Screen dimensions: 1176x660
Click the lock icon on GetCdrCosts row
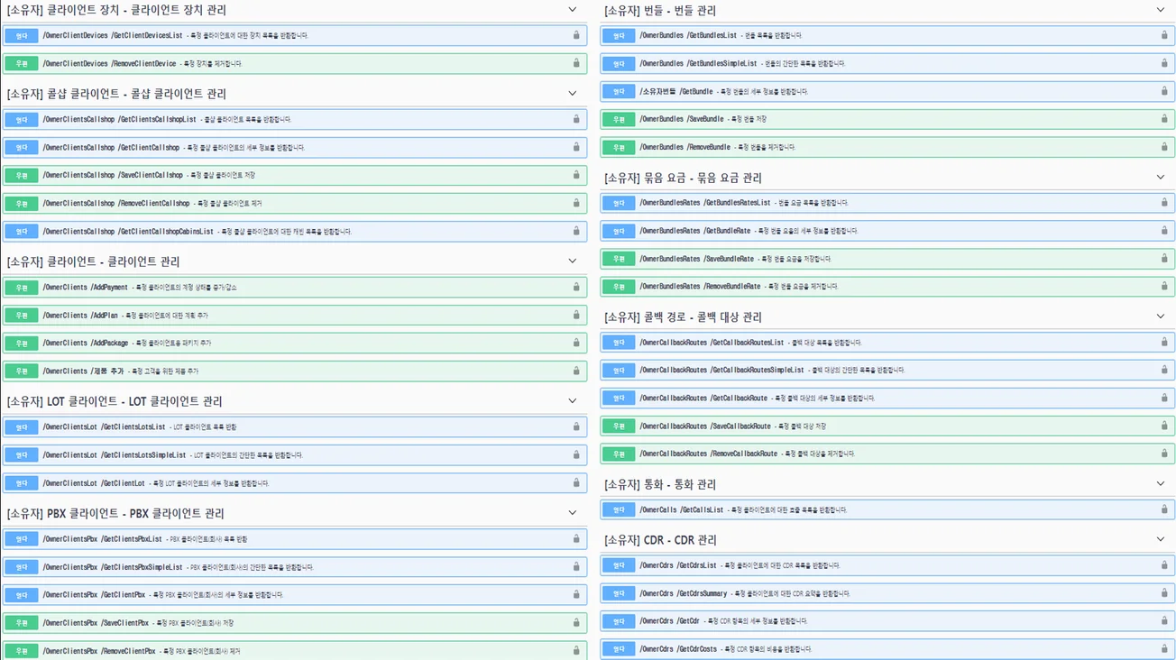1164,648
